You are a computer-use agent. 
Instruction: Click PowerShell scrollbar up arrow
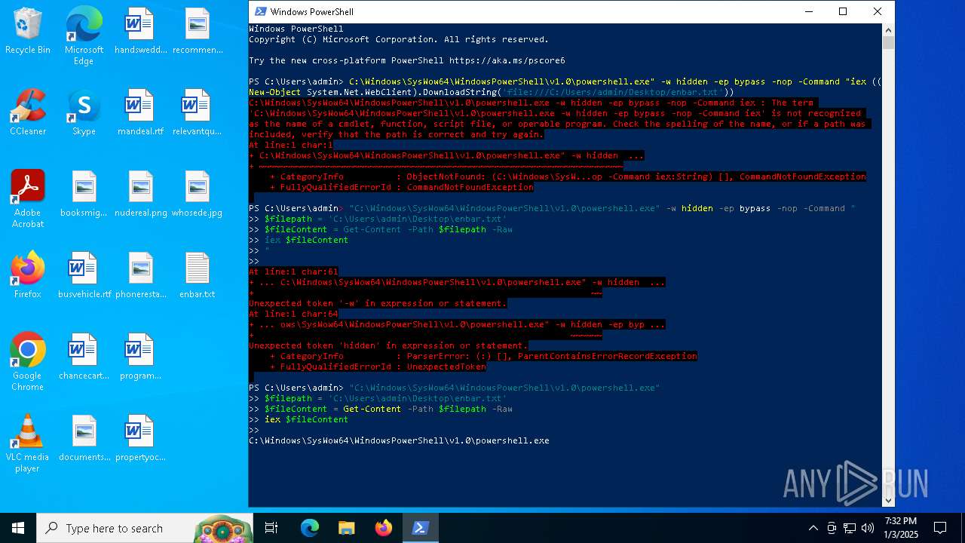[888, 29]
